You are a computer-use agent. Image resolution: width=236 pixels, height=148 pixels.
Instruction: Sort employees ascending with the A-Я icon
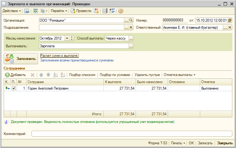(56, 75)
